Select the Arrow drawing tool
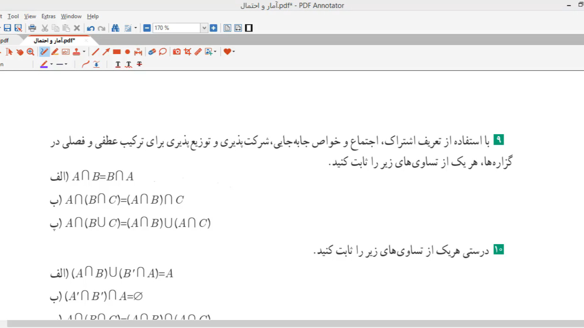The height and width of the screenshot is (328, 584). [106, 52]
